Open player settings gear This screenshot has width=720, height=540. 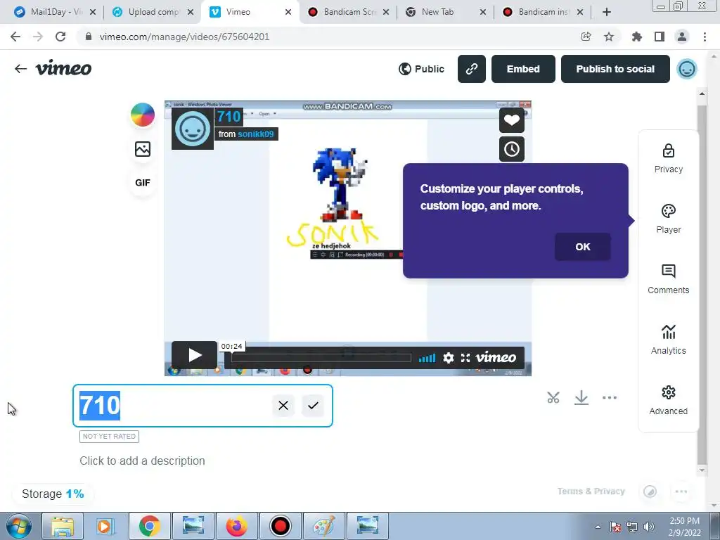pyautogui.click(x=449, y=358)
